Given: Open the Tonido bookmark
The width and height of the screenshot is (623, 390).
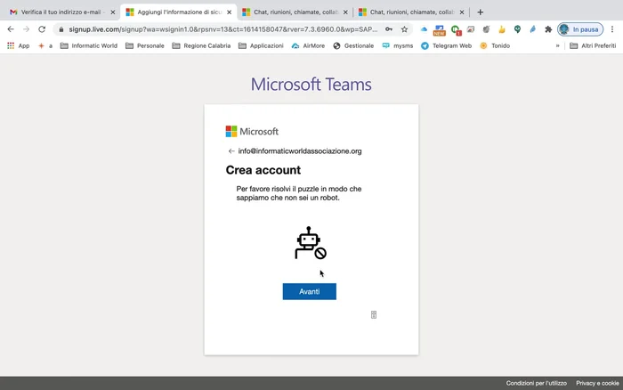Looking at the screenshot, I should coord(495,45).
